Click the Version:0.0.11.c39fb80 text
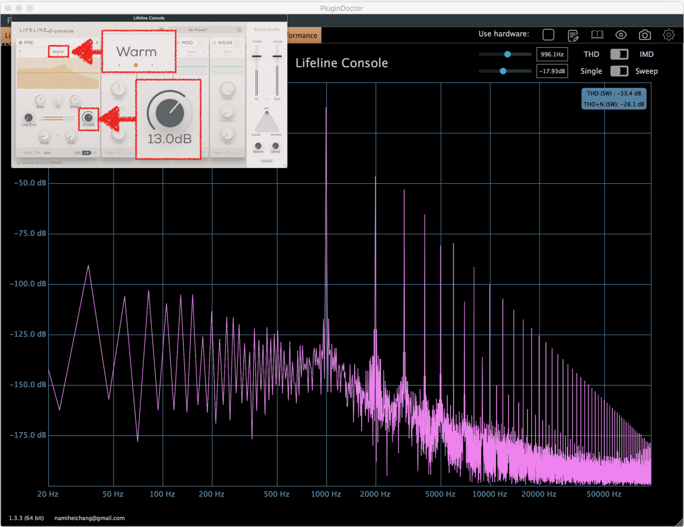The width and height of the screenshot is (684, 527). tap(42, 163)
